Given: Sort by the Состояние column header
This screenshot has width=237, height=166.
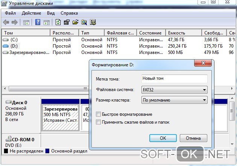Looking at the screenshot, I should click(x=151, y=33).
